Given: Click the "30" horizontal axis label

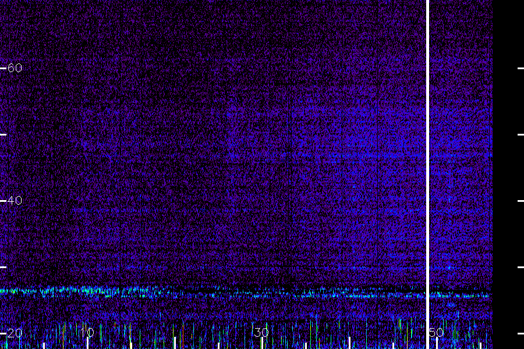Looking at the screenshot, I should coord(261,332).
